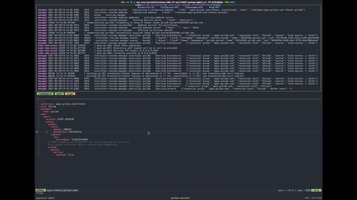Click the first TODO comment line

(x=89, y=142)
